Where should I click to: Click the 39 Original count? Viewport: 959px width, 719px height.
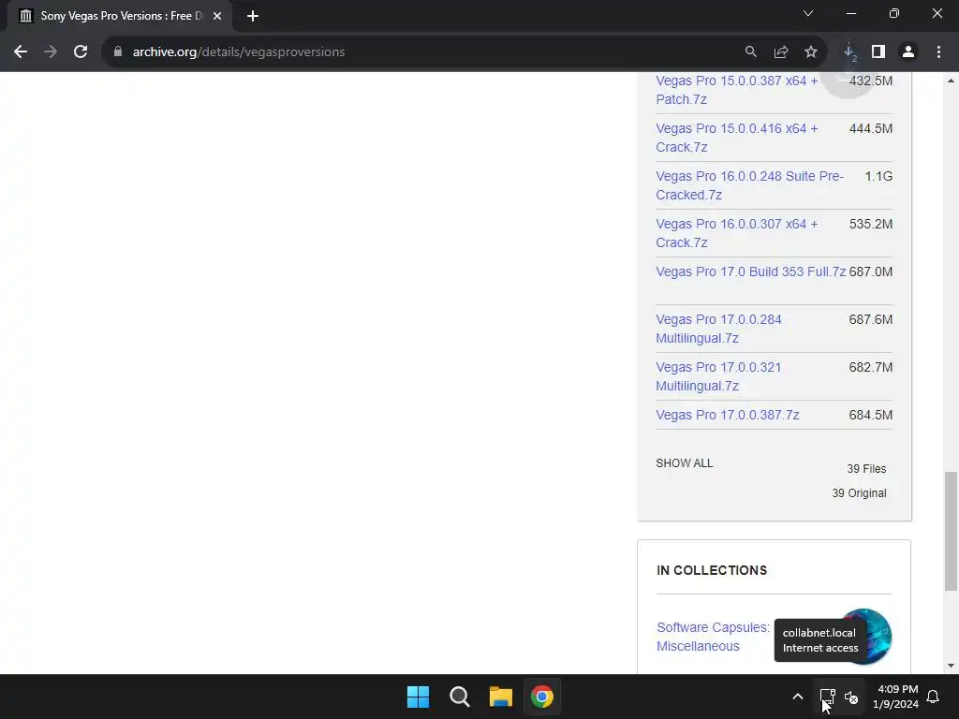(x=859, y=492)
